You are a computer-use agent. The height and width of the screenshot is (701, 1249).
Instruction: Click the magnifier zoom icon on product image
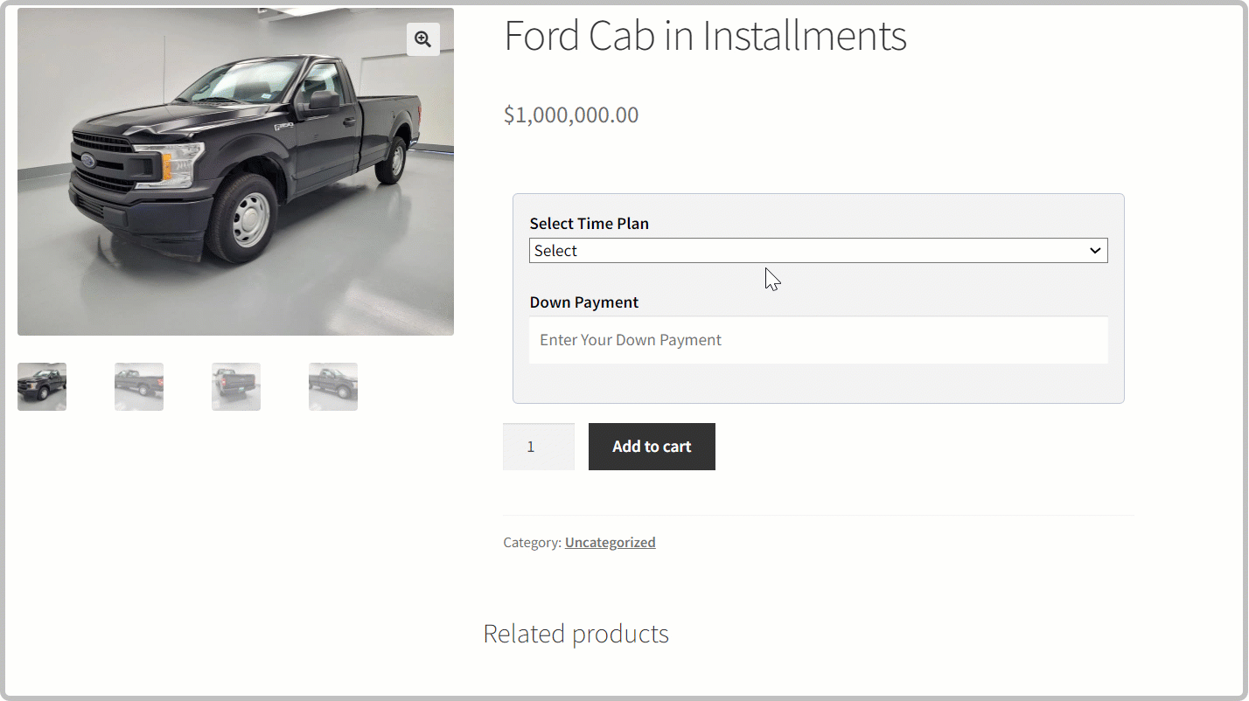pos(423,39)
